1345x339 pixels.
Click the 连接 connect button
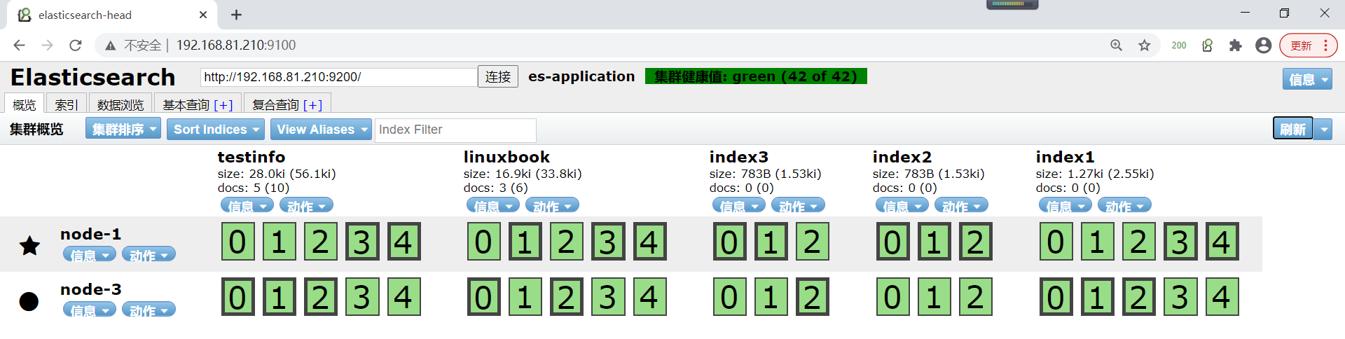498,76
